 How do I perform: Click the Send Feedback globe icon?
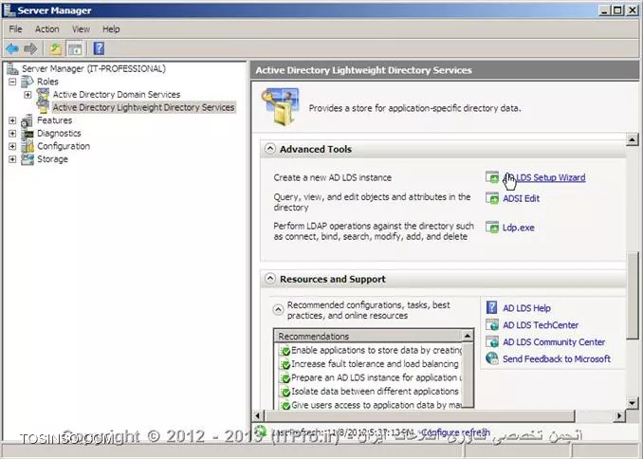(491, 358)
